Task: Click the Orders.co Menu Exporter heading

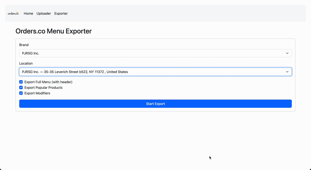Action: (53, 31)
